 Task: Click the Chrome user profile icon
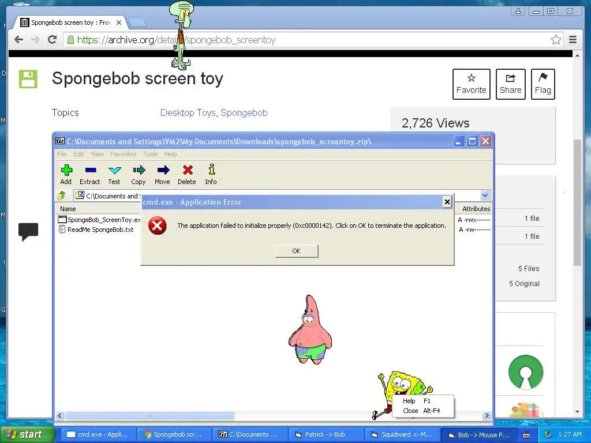(518, 12)
